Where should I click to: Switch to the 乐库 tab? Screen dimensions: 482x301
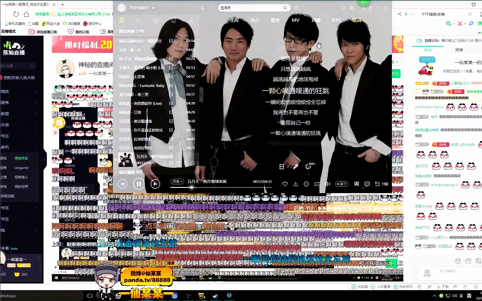234,20
